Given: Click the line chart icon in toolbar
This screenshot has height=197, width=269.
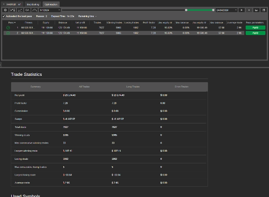Looking at the screenshot, I should pos(20,10).
